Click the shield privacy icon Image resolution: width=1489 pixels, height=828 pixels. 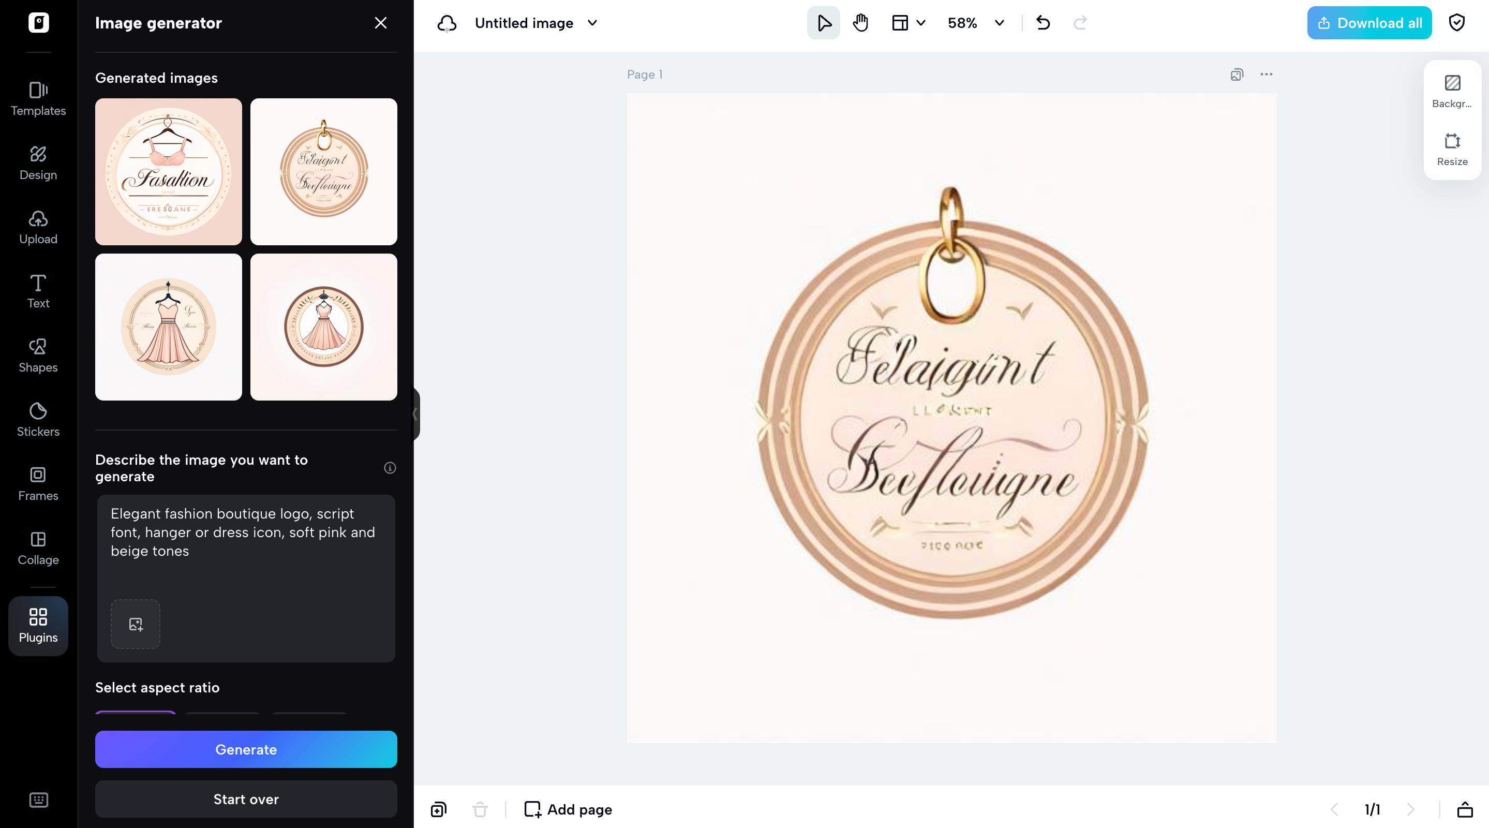[x=1456, y=23]
